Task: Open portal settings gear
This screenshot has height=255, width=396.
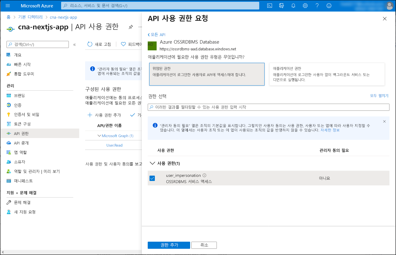Action: click(305, 6)
